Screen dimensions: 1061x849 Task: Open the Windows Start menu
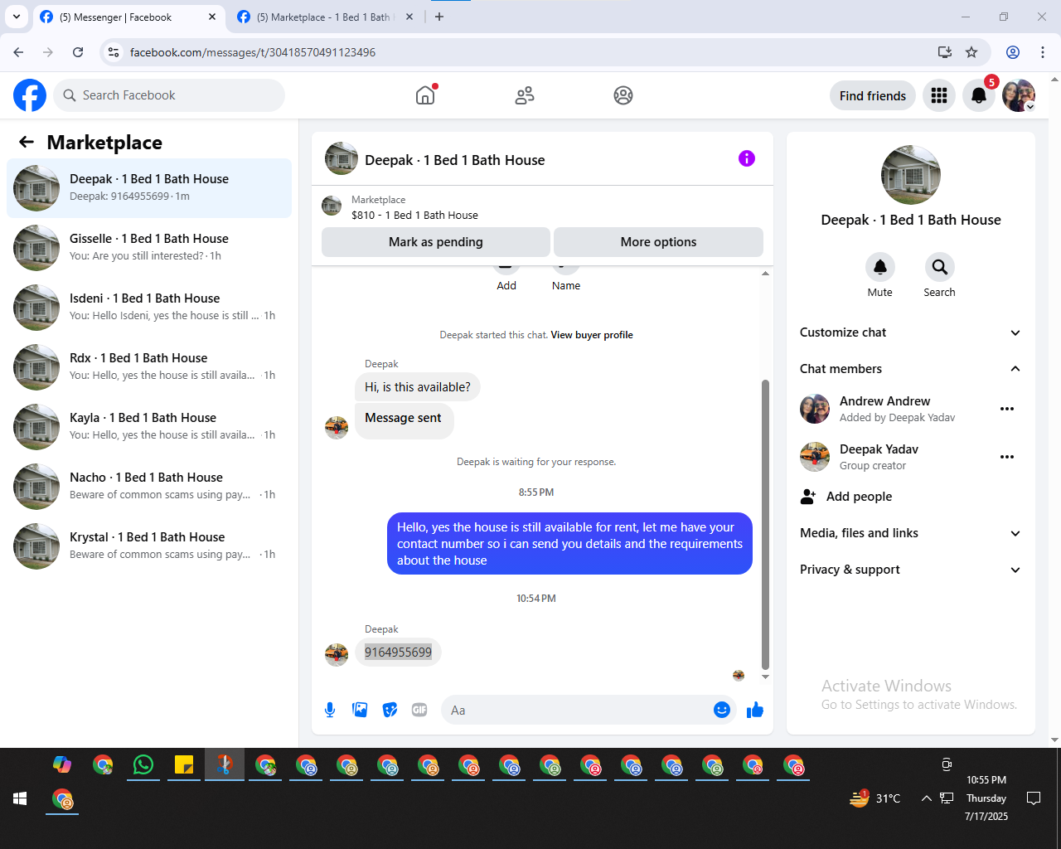pos(20,798)
